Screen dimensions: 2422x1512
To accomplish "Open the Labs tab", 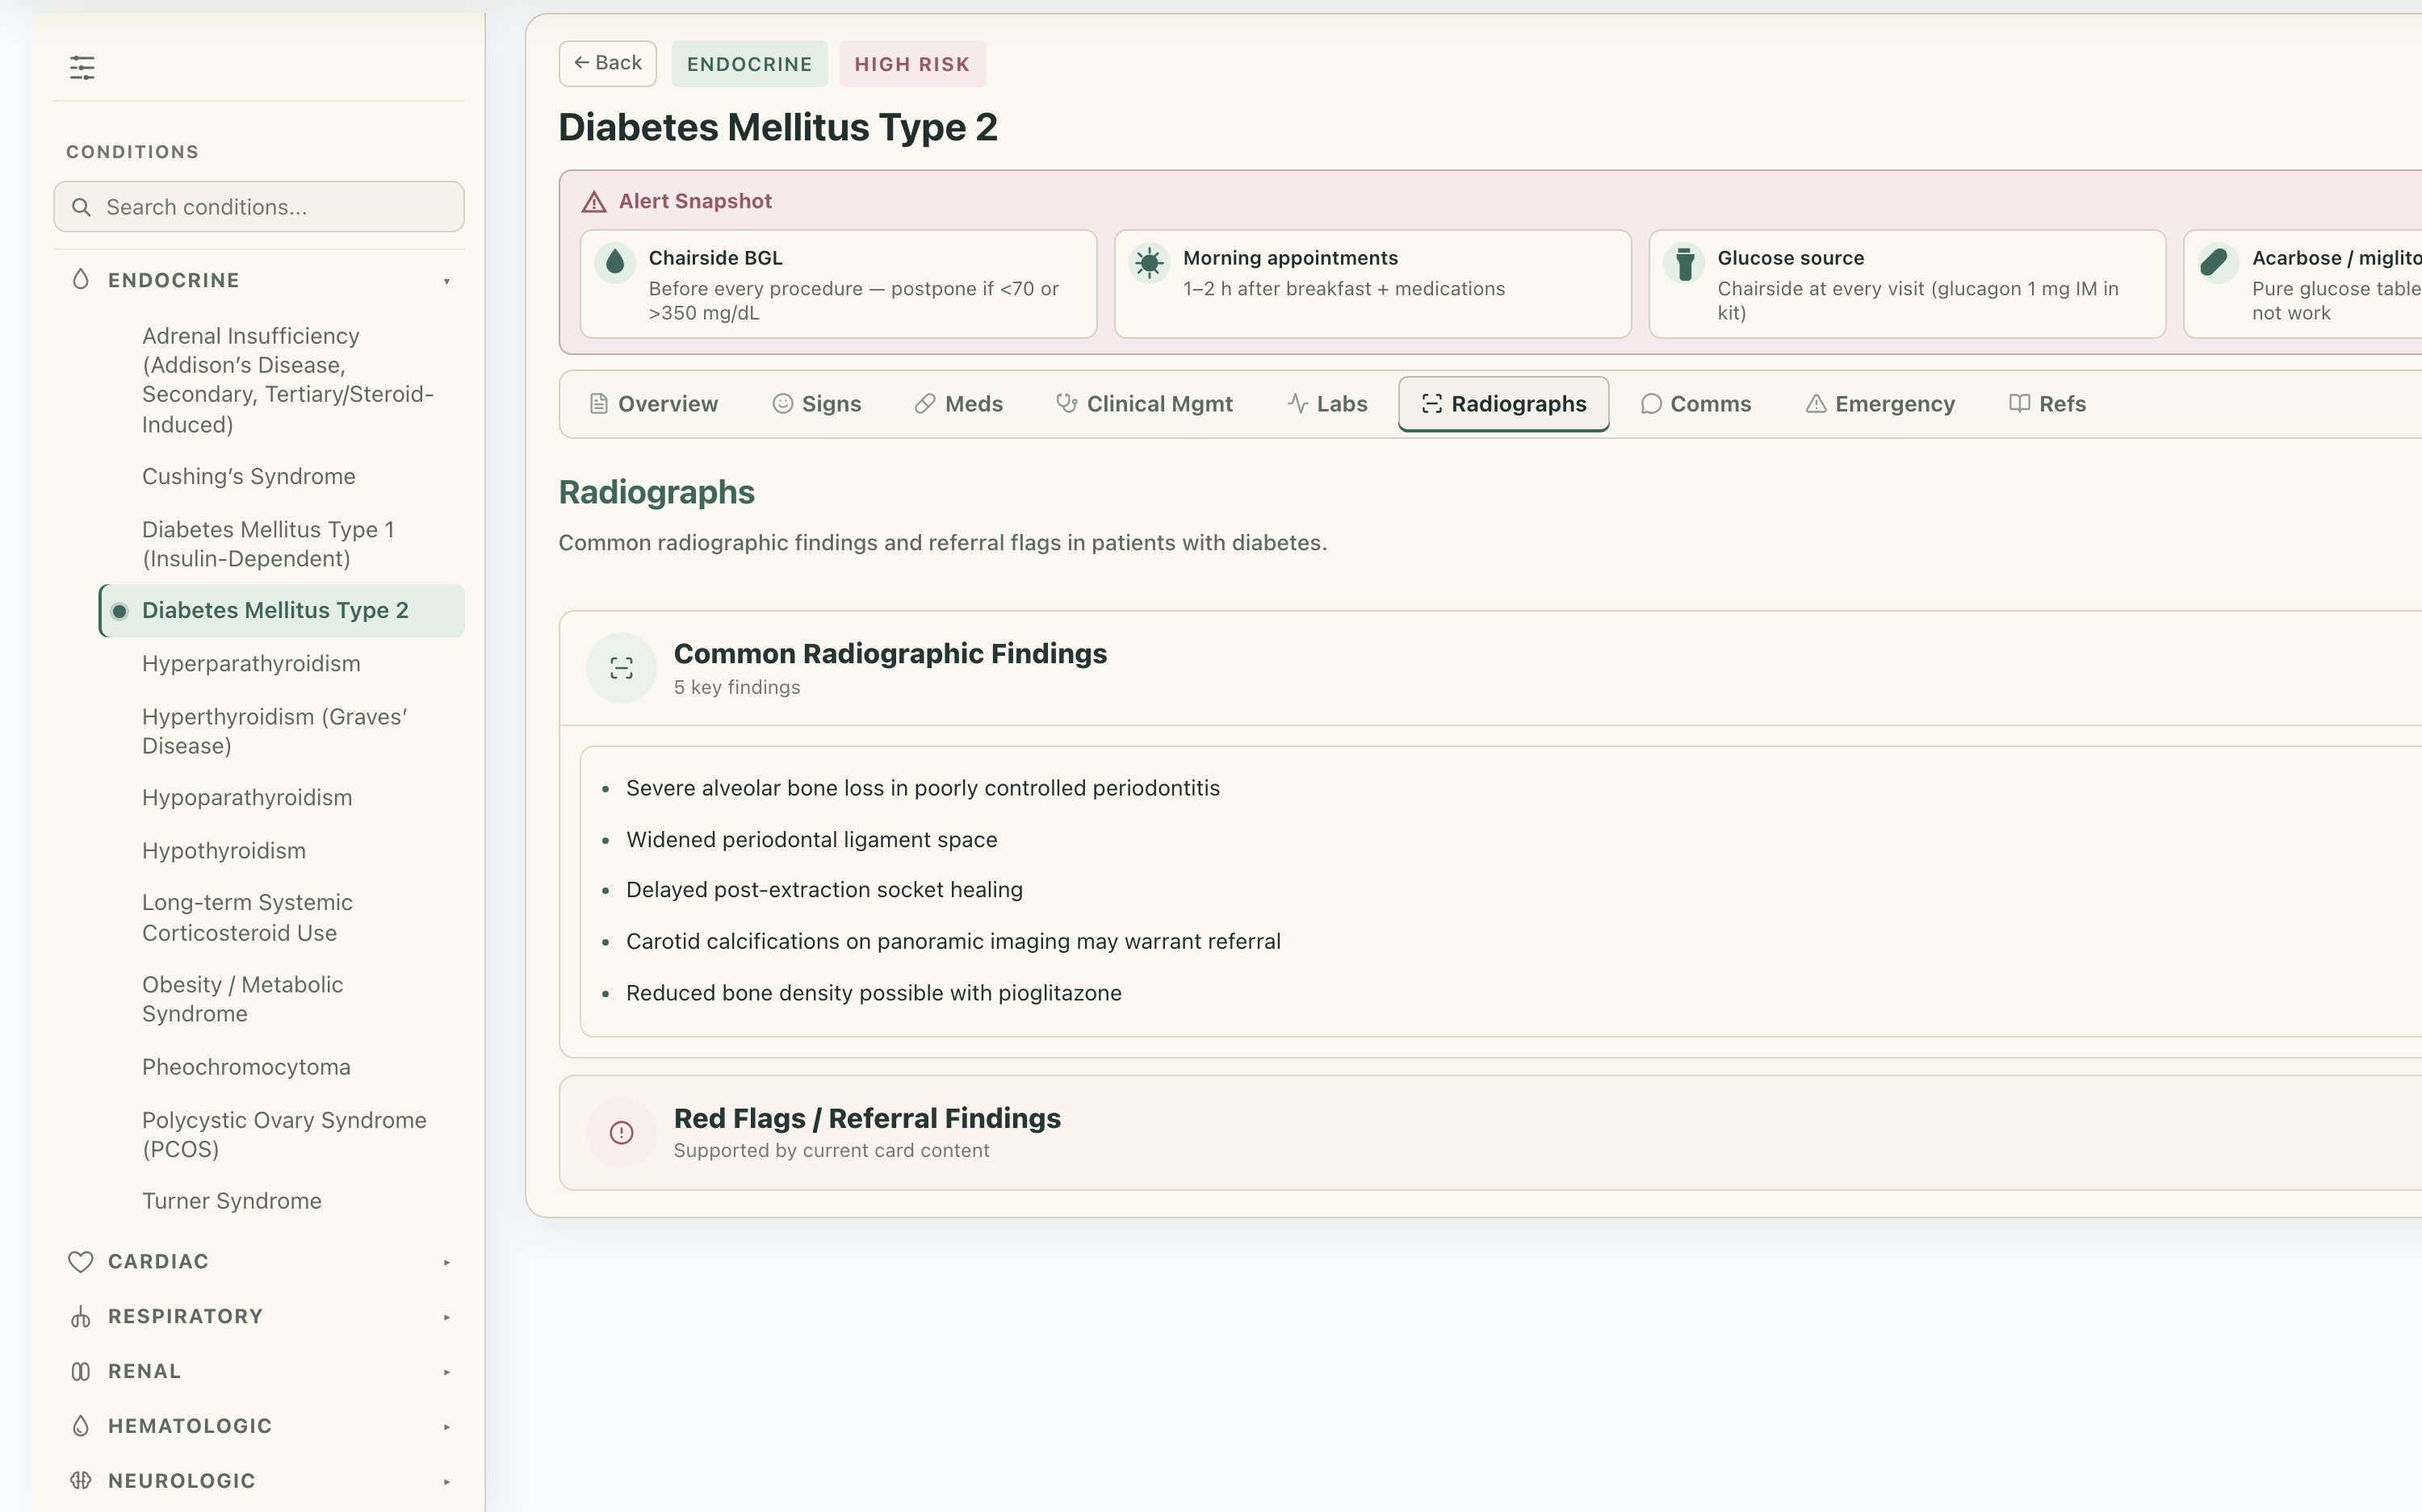I will pyautogui.click(x=1327, y=404).
